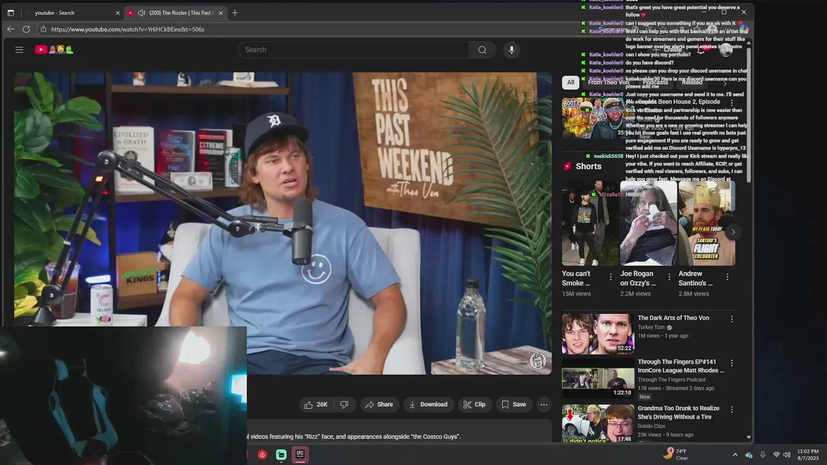Dislike the video with thumbs-down
827x465 pixels.
(344, 404)
